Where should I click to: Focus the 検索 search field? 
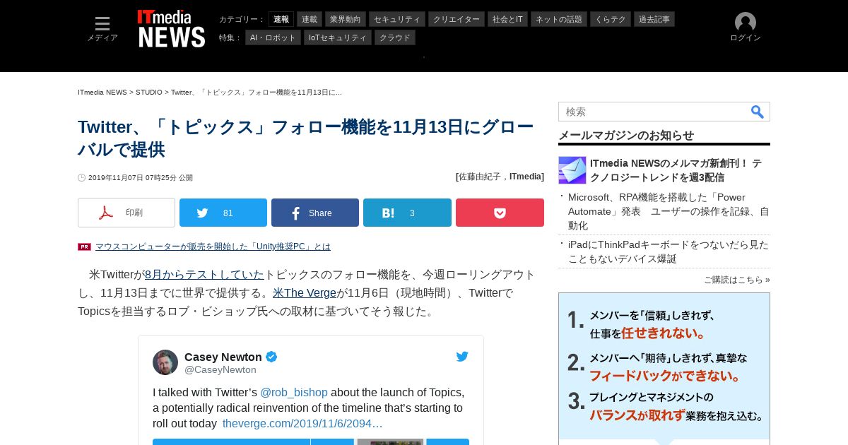(654, 112)
